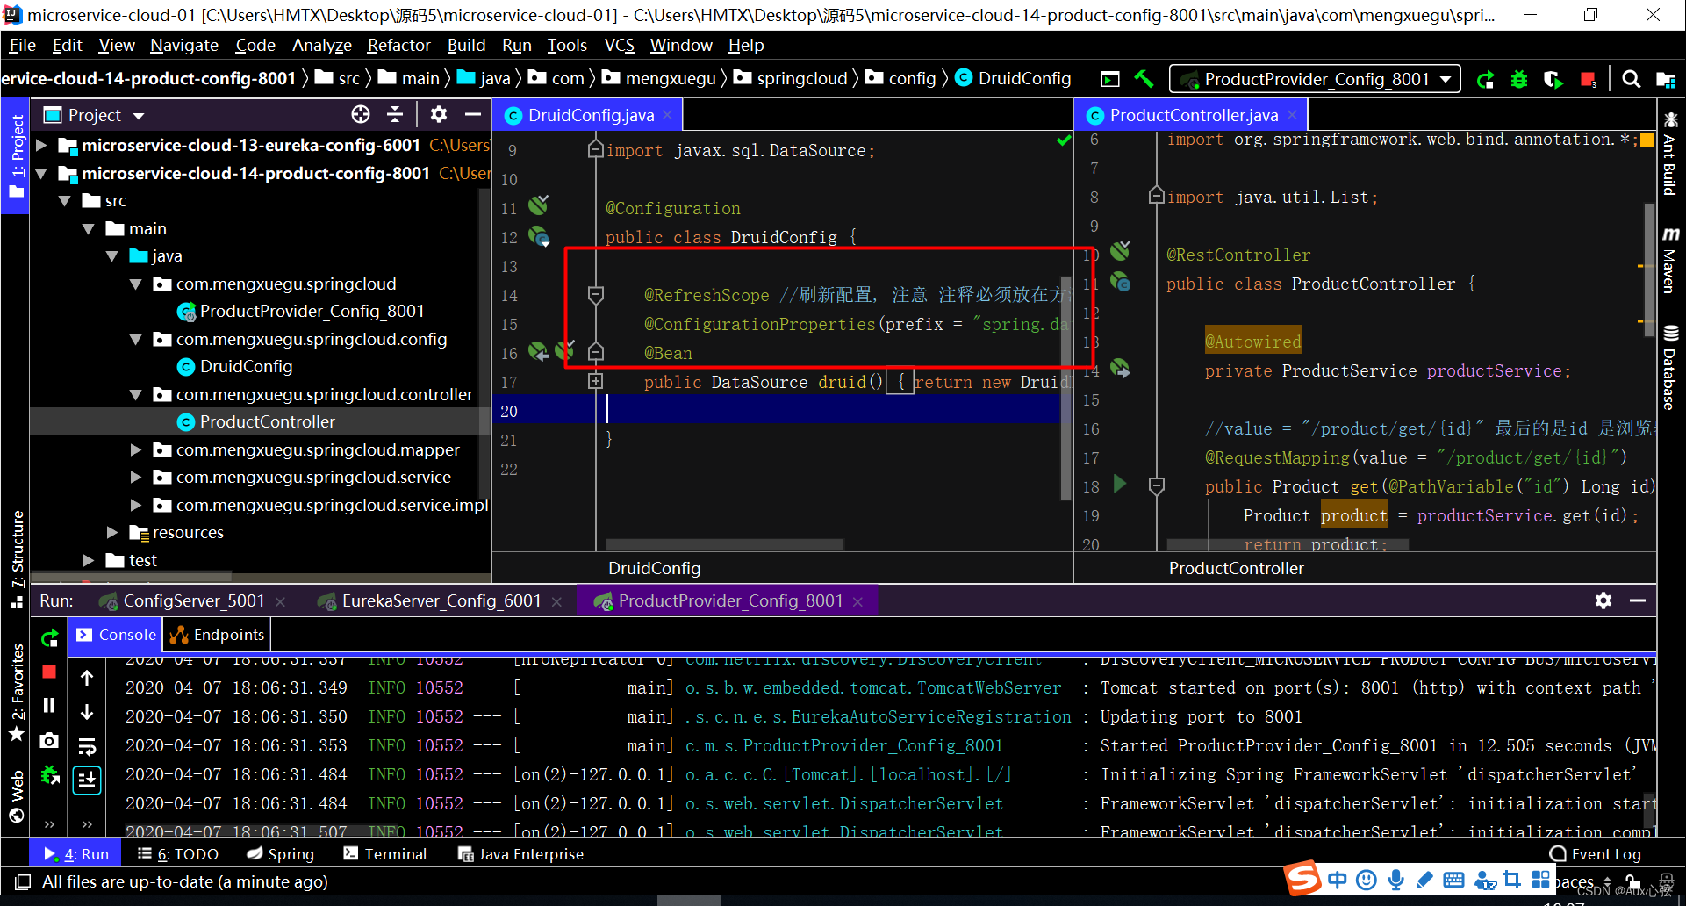1686x906 pixels.
Task: Select springcloud in the breadcrumb navigation bar
Action: pyautogui.click(x=801, y=78)
